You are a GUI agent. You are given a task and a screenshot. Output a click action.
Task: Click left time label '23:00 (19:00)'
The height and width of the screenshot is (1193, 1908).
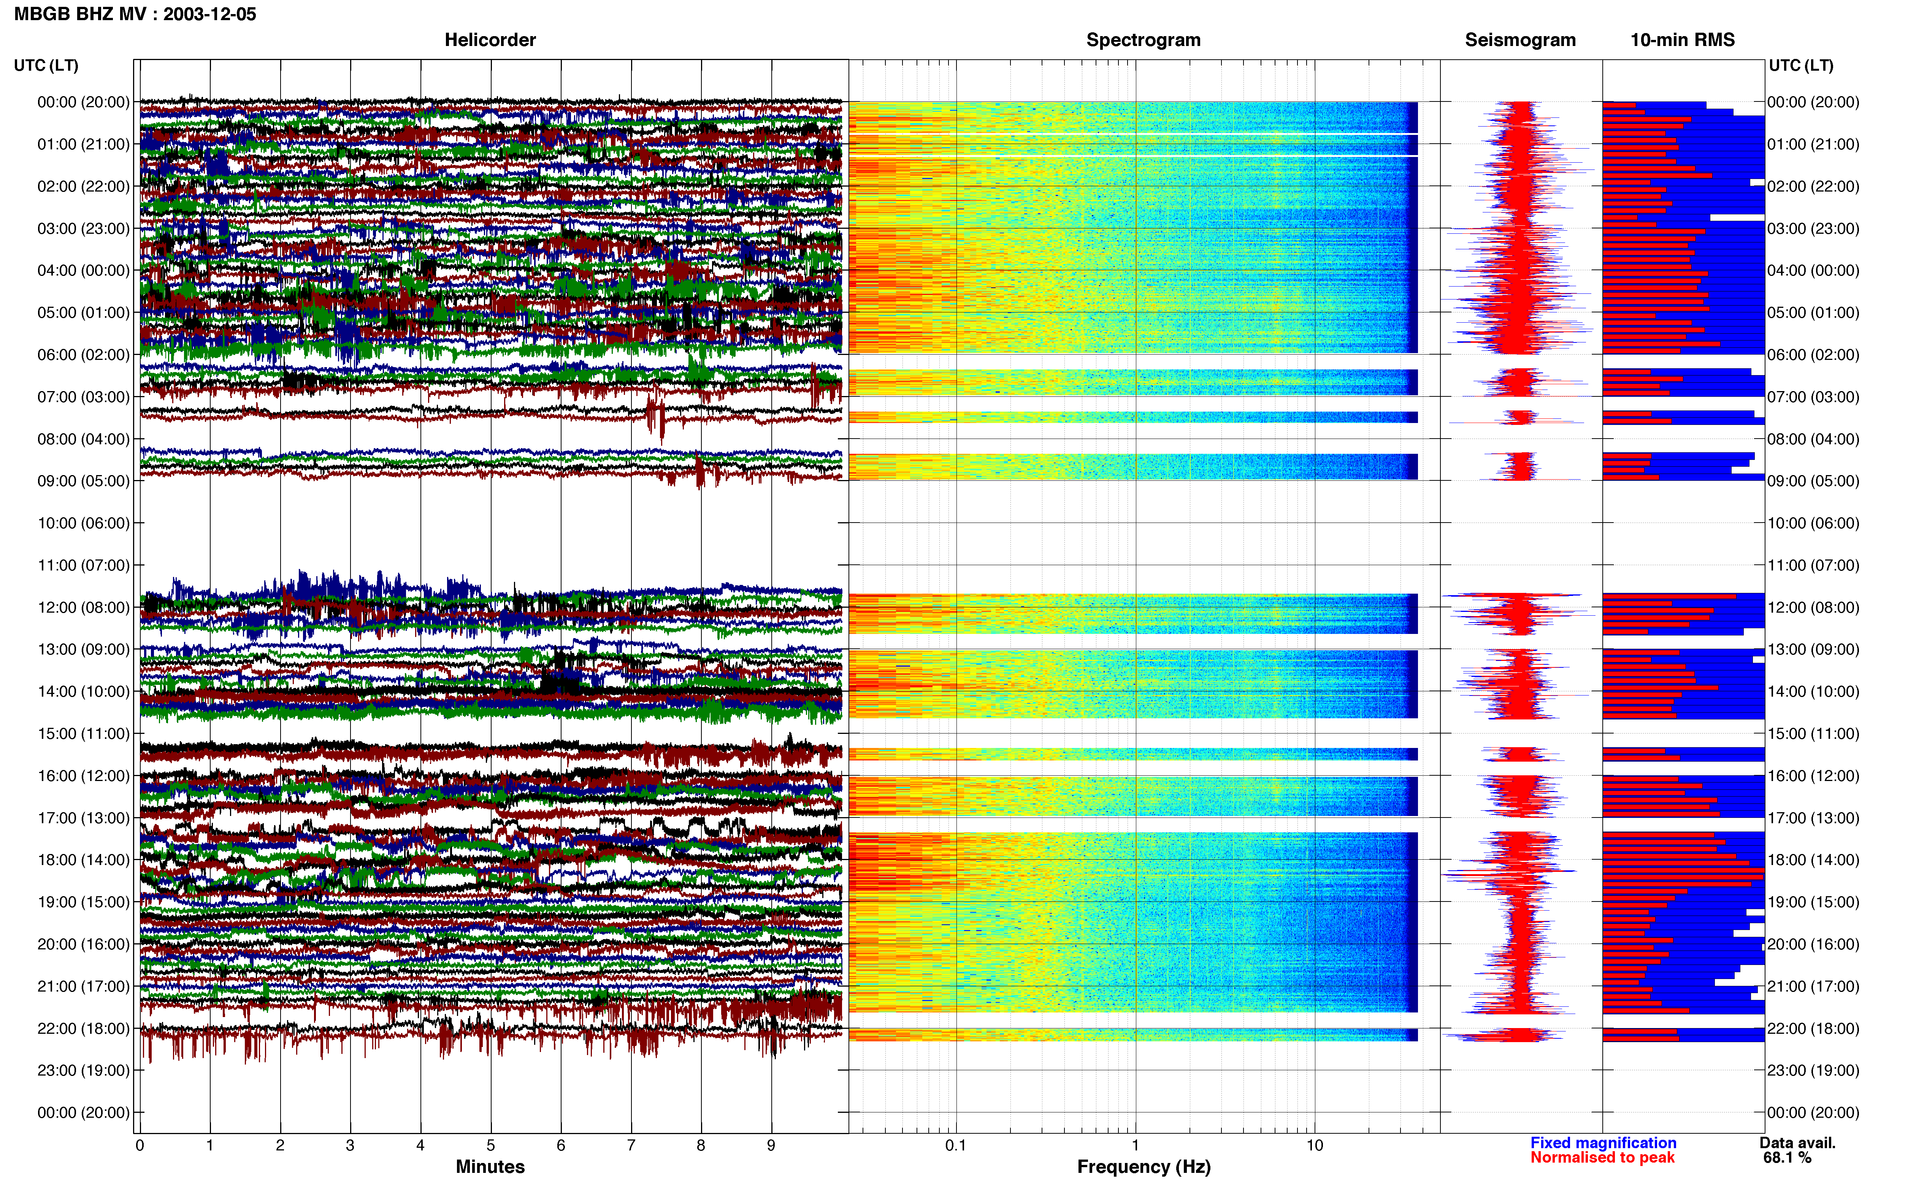click(x=83, y=1070)
